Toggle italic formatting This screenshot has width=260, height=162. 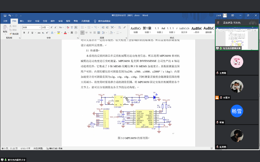point(28,33)
